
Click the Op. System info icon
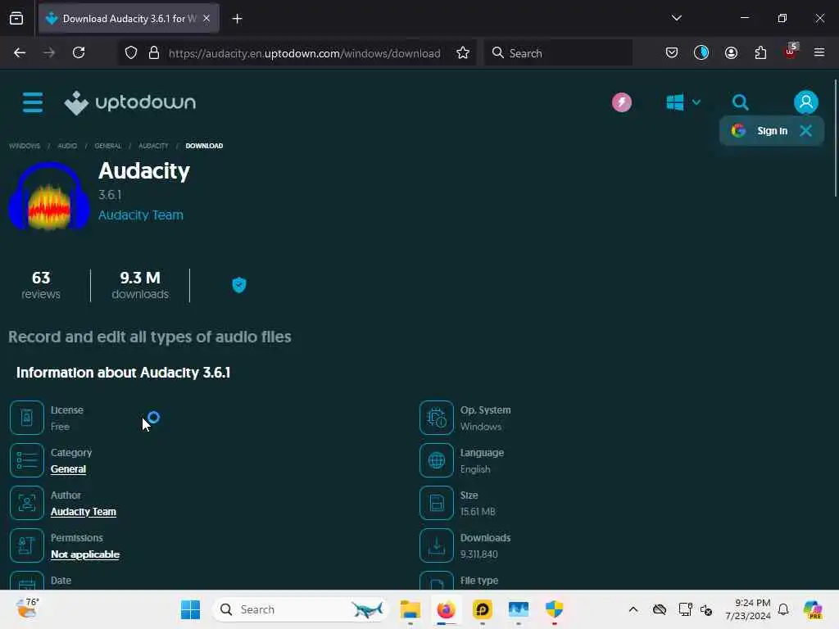437,418
